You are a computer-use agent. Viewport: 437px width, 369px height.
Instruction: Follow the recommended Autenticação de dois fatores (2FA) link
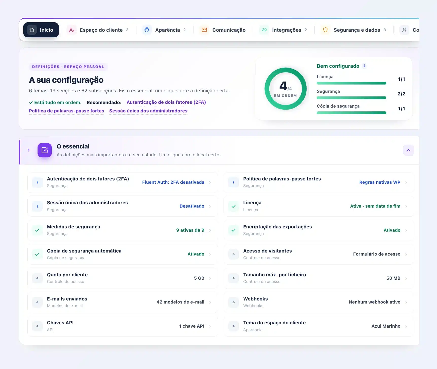(x=166, y=102)
